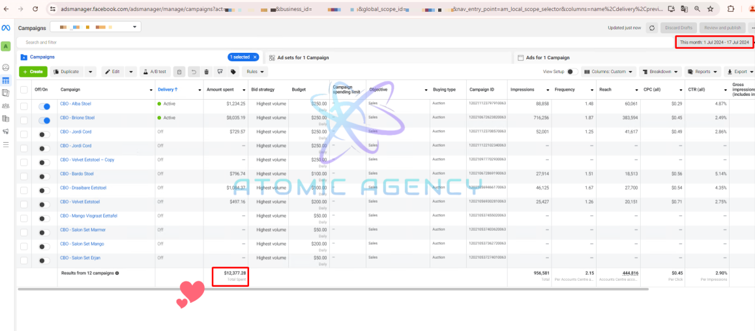Image resolution: width=755 pixels, height=331 pixels.
Task: Enable the View Setup toggle
Action: (x=572, y=72)
